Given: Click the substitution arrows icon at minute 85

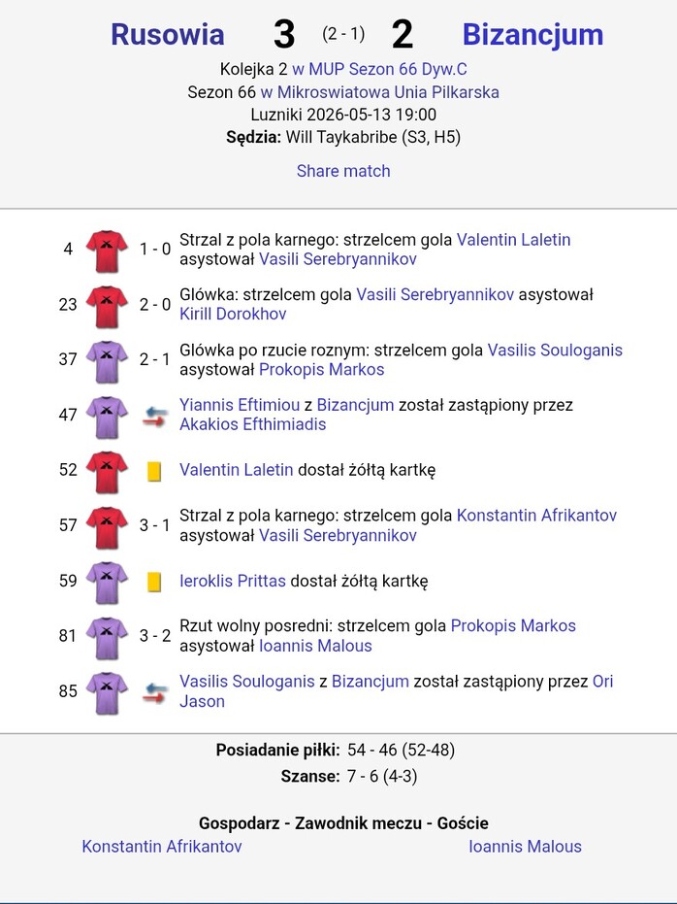Looking at the screenshot, I should coord(155,692).
